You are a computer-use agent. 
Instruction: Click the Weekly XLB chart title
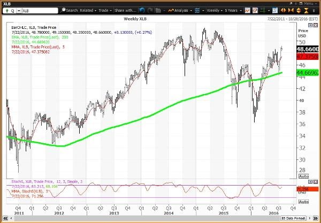click(135, 19)
